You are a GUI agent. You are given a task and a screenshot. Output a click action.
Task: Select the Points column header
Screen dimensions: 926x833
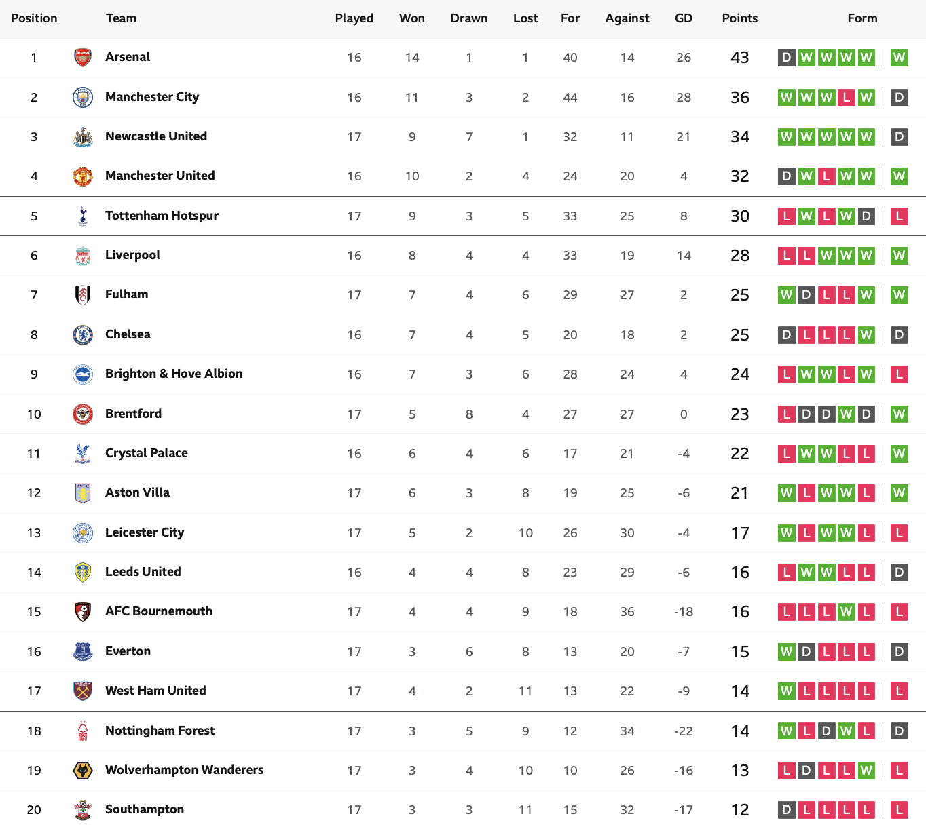point(739,18)
